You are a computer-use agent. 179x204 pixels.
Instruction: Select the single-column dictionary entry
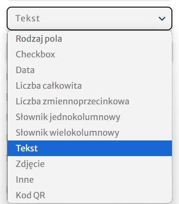(x=89, y=117)
